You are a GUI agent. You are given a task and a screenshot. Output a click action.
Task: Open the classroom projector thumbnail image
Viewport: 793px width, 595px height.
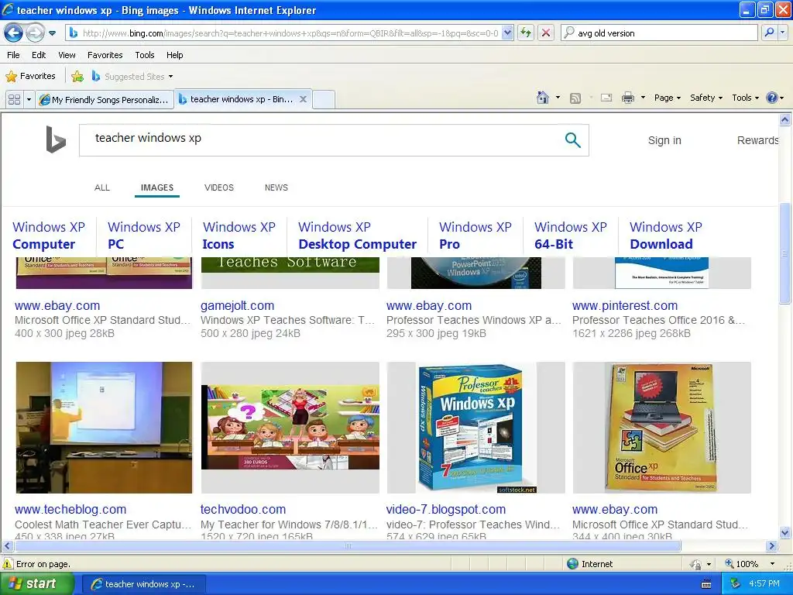click(105, 428)
